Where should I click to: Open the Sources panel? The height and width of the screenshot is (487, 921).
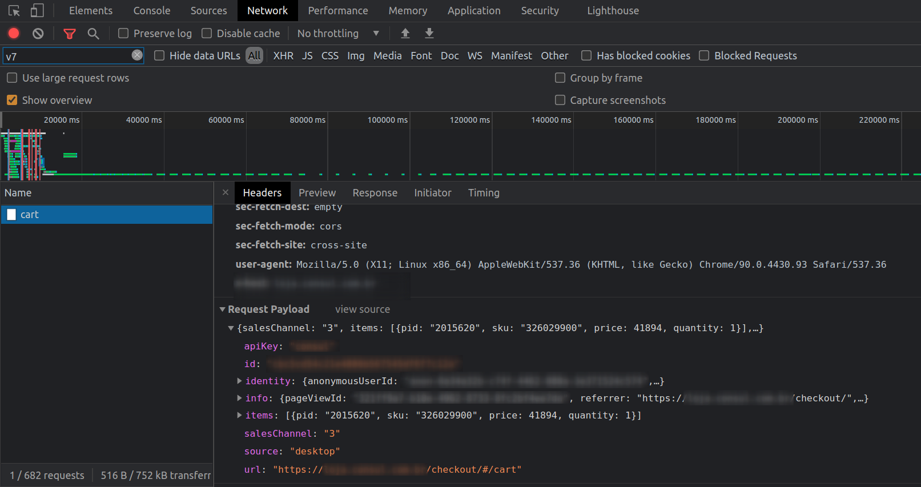pyautogui.click(x=209, y=11)
